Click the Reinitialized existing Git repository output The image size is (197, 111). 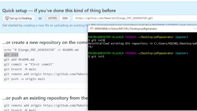point(142,45)
